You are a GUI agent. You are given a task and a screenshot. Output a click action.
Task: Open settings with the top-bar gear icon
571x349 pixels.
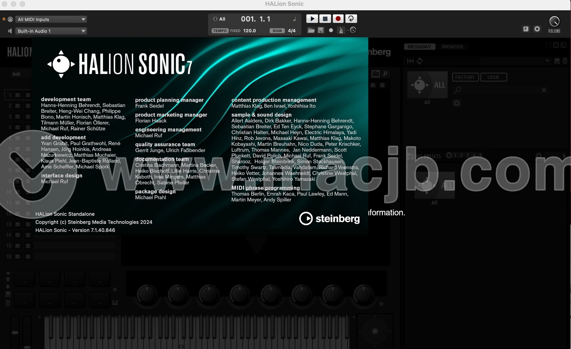pyautogui.click(x=537, y=29)
